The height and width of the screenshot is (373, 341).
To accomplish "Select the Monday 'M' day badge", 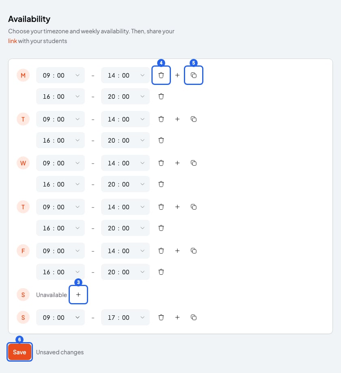I will tap(23, 75).
